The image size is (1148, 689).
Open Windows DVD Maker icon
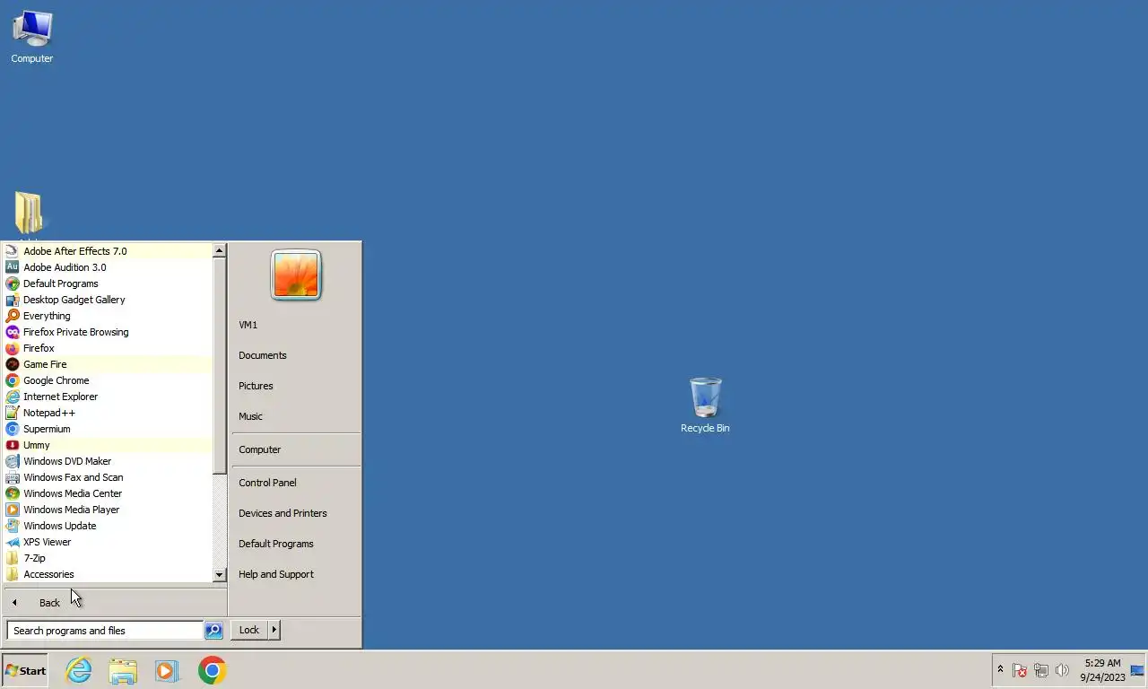pos(12,461)
